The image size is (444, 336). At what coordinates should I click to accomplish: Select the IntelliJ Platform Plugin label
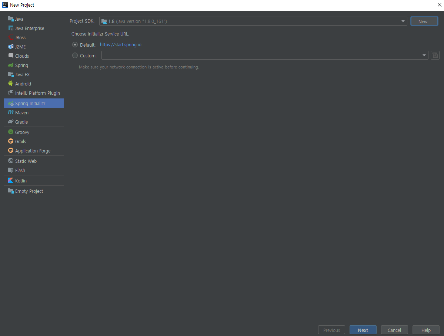click(x=37, y=93)
